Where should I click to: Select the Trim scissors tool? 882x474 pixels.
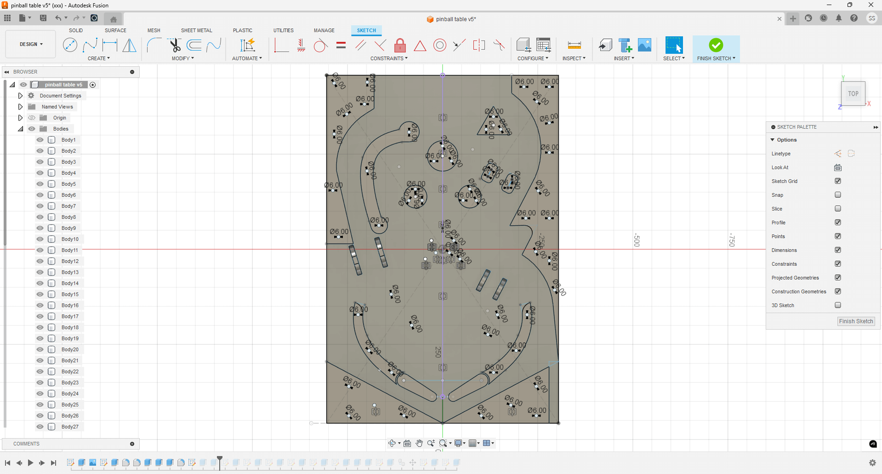pyautogui.click(x=174, y=45)
